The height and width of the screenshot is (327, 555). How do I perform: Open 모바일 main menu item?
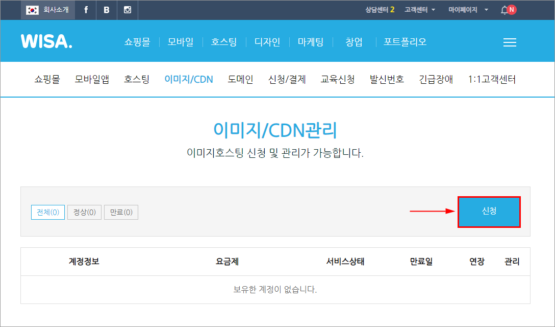pyautogui.click(x=181, y=42)
